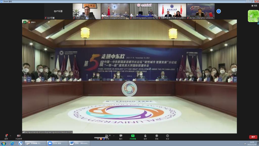Switch to Microsoft Word taskbar item
This screenshot has height=146, width=259.
79,143
